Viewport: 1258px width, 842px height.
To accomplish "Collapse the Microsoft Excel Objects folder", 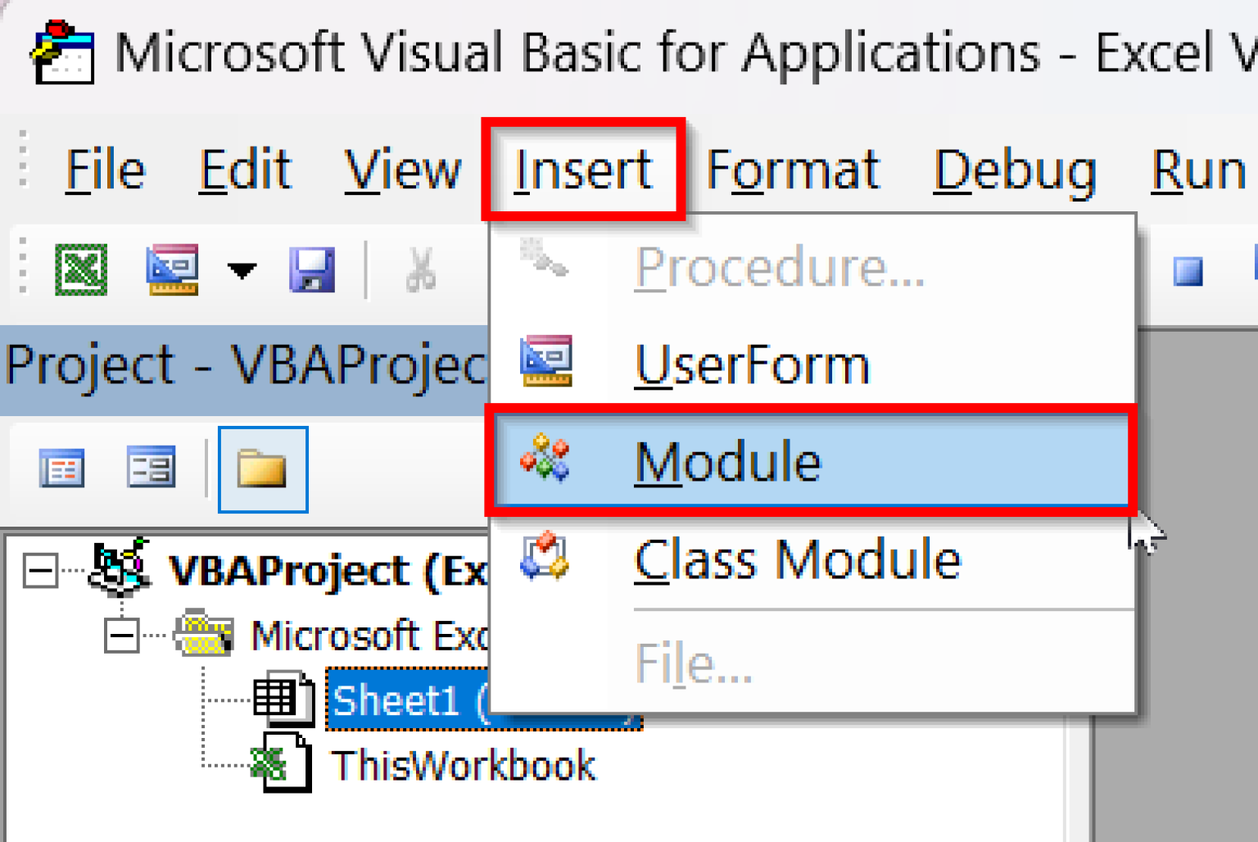I will (122, 636).
